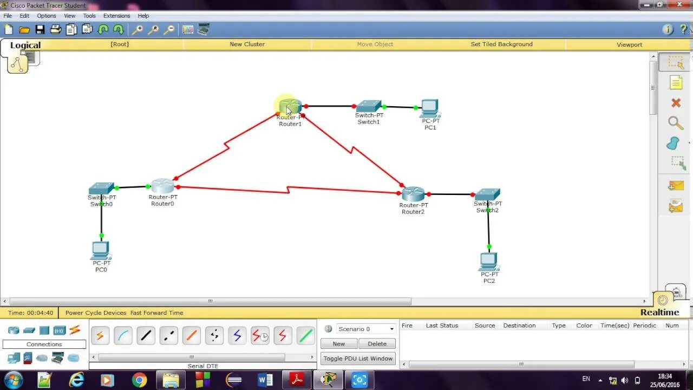Add a simple PDU envelope
The height and width of the screenshot is (390, 693).
click(x=676, y=186)
